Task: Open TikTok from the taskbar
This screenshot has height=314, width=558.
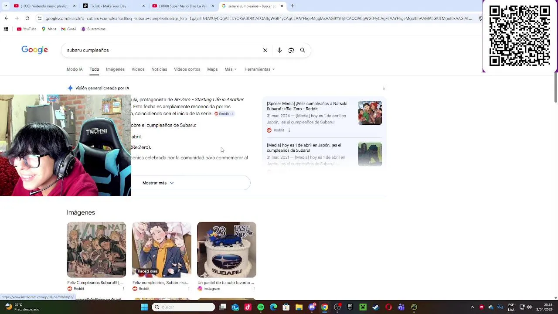Action: coord(248,307)
